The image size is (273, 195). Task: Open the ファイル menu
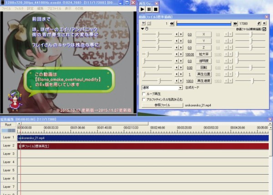tap(6, 9)
